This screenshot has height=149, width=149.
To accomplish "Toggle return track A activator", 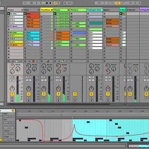I will (130, 94).
